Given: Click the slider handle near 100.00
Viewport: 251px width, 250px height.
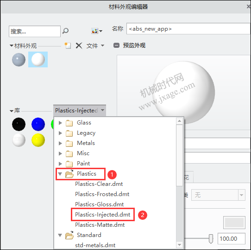Looking at the screenshot, I should pyautogui.click(x=211, y=239).
